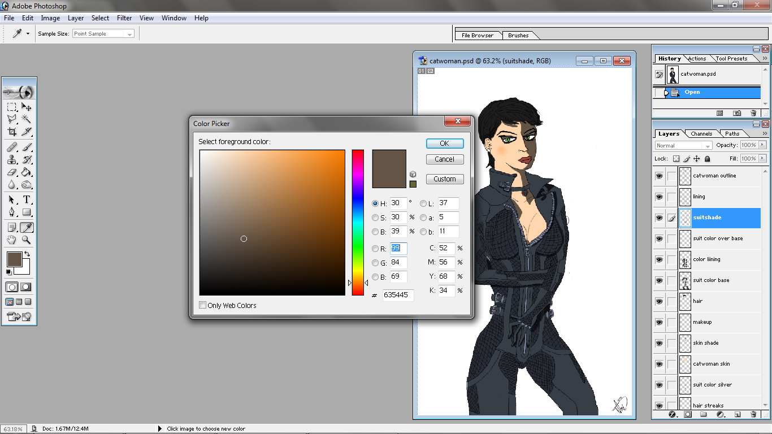Select the Paint Bucket tool
The image size is (772, 434).
pyautogui.click(x=27, y=172)
